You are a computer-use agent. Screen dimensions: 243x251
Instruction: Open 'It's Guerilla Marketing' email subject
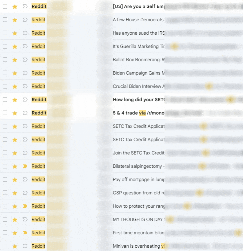coord(138,46)
